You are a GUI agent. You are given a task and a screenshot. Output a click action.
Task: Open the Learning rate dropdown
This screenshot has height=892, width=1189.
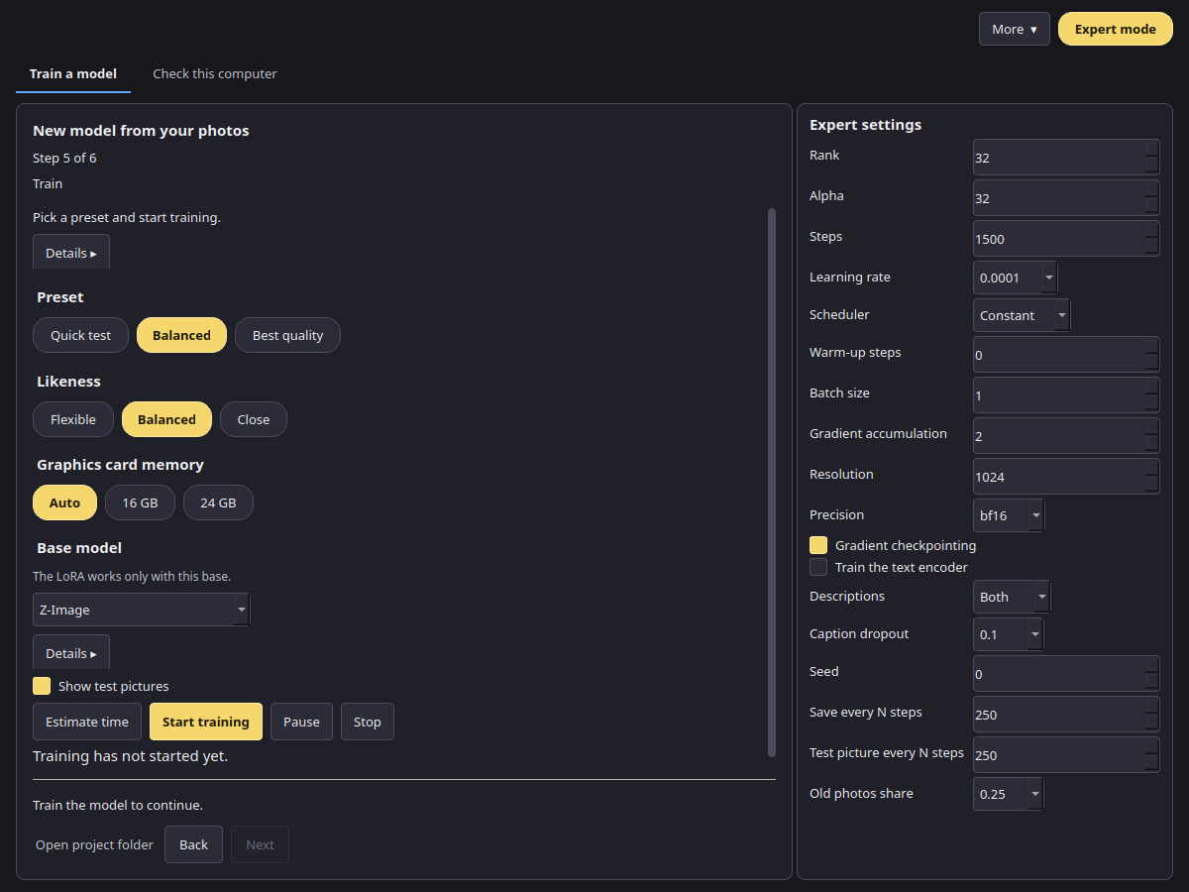pos(1016,278)
